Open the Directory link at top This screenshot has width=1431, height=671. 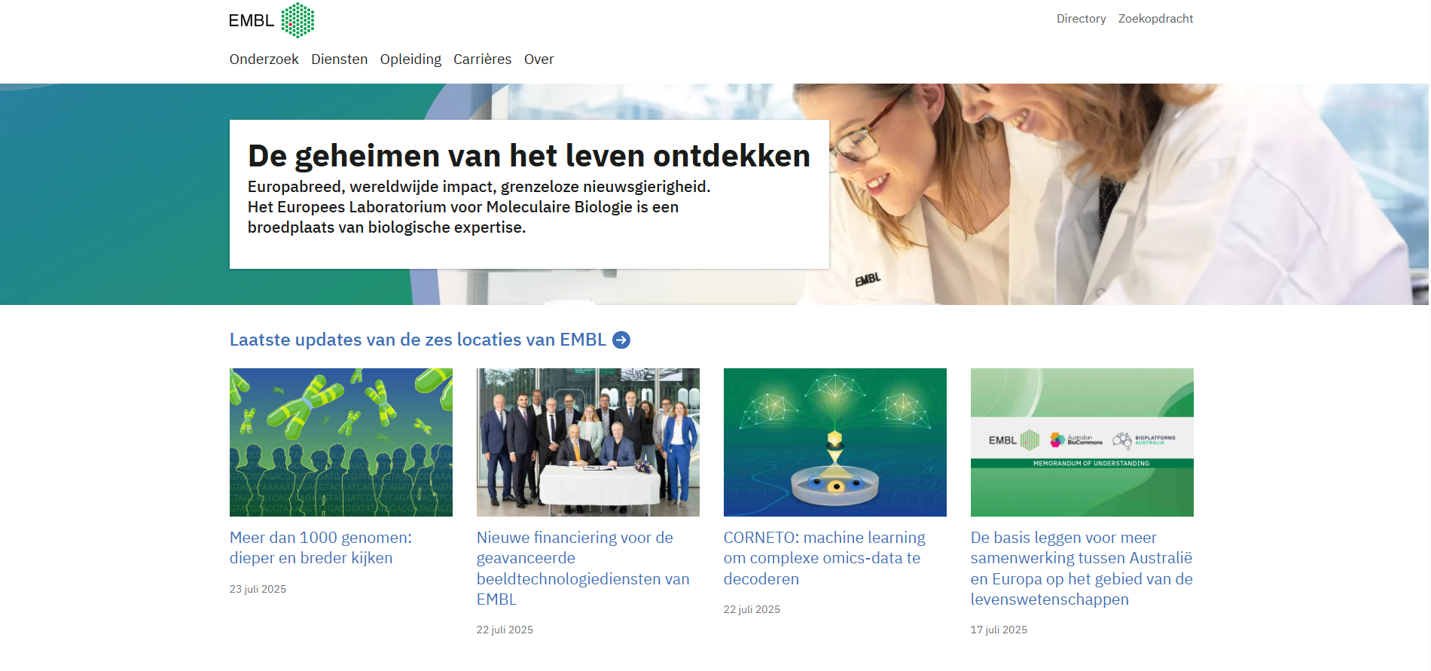[1081, 19]
